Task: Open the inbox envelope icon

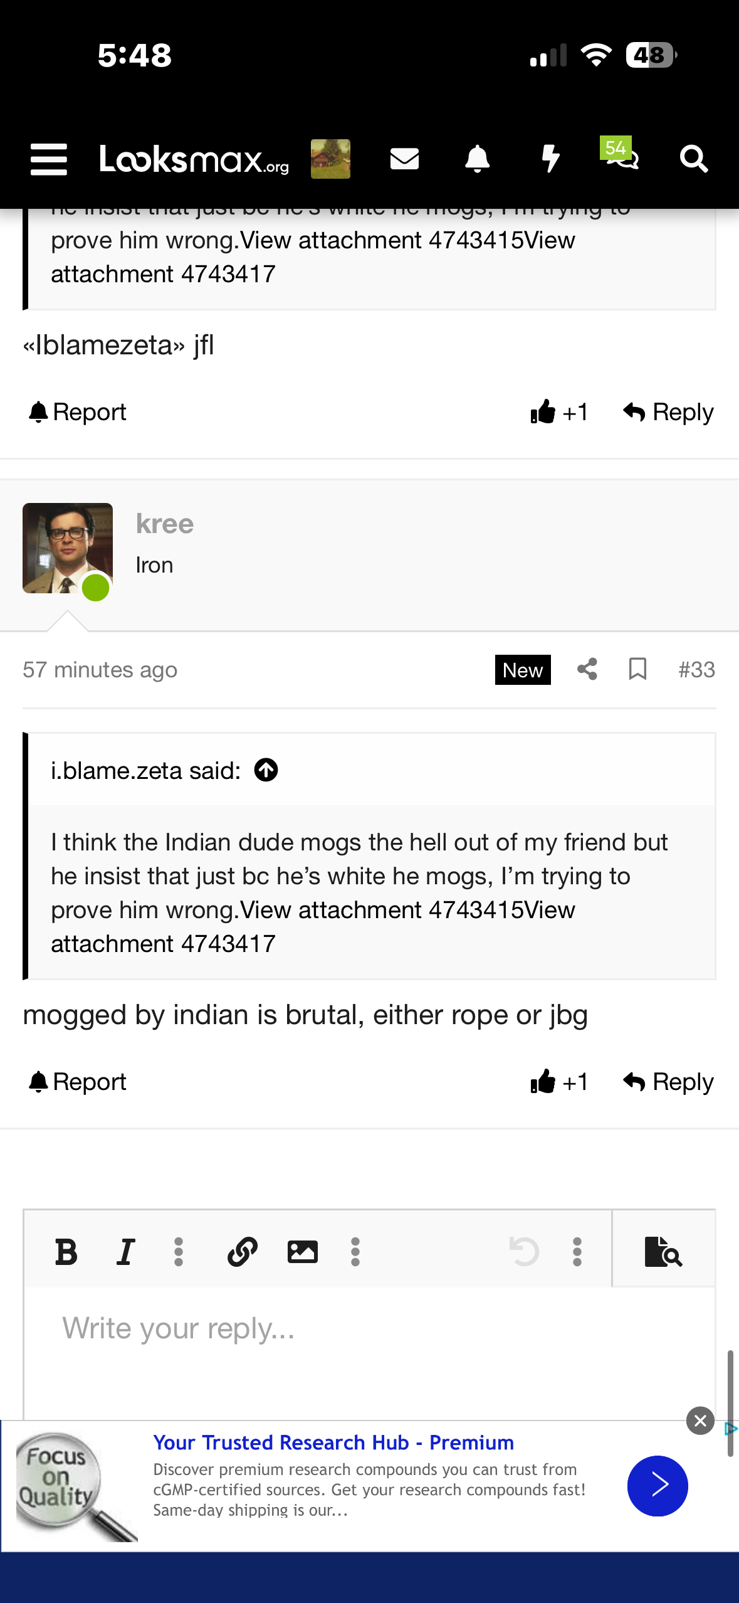Action: 404,159
